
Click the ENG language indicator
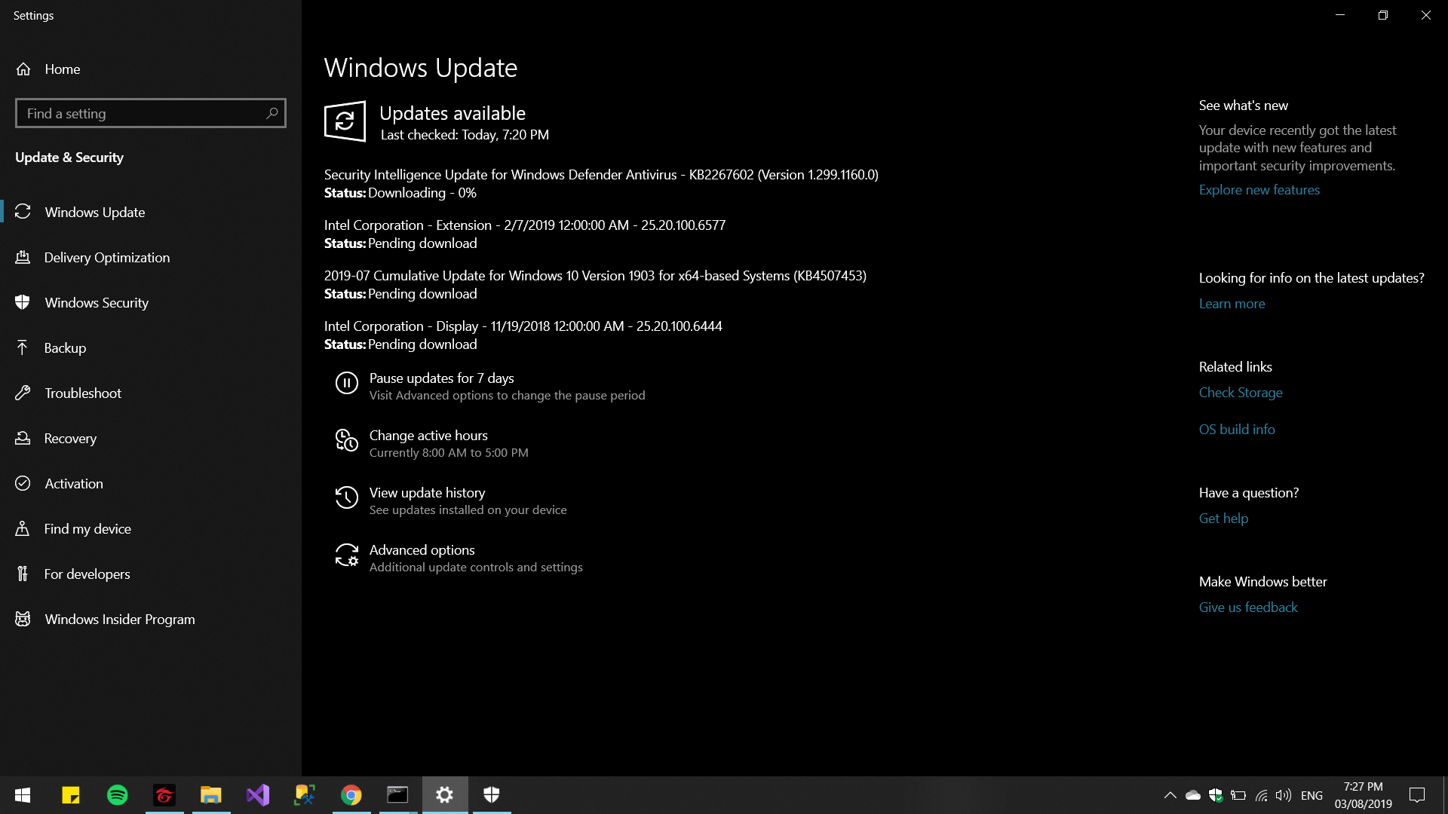tap(1311, 795)
